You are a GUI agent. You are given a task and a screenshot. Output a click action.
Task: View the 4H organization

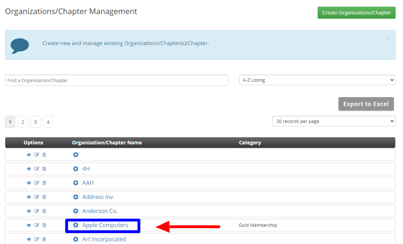(x=29, y=169)
